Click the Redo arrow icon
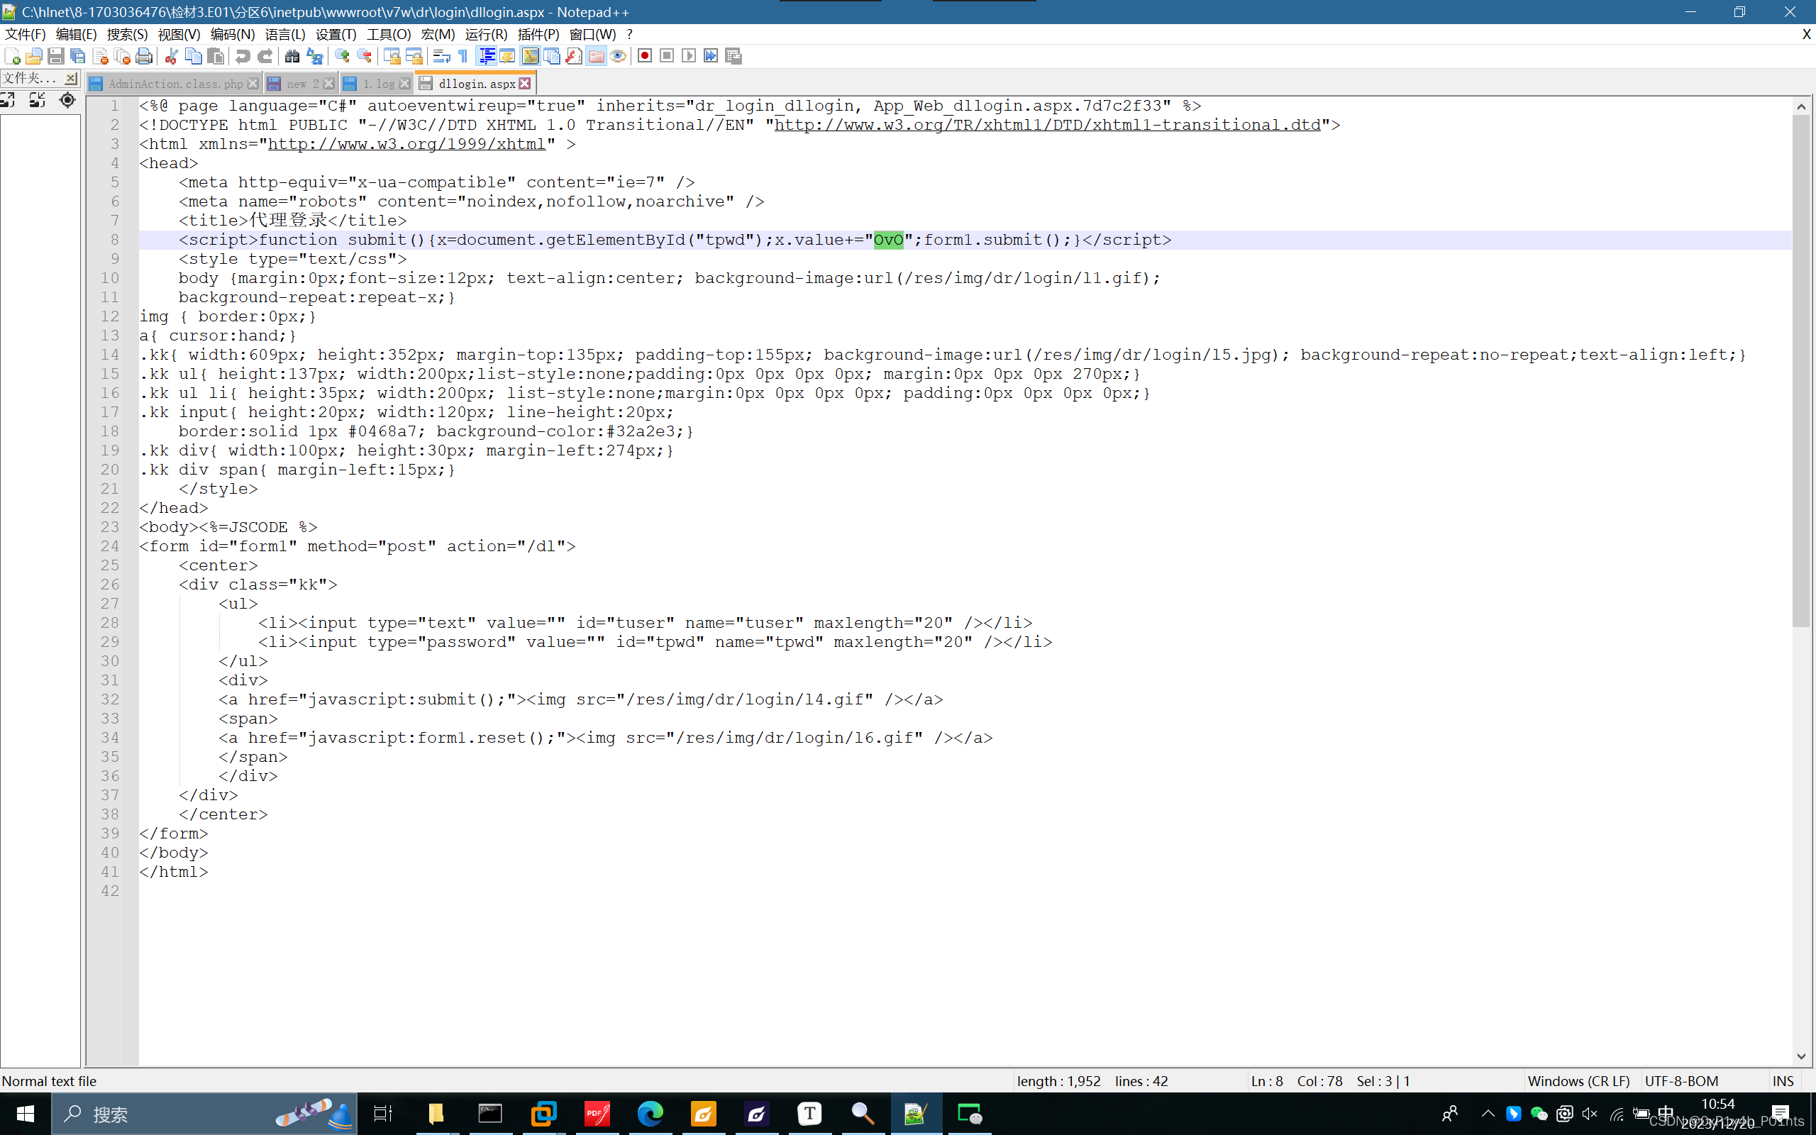This screenshot has width=1816, height=1135. pos(265,56)
